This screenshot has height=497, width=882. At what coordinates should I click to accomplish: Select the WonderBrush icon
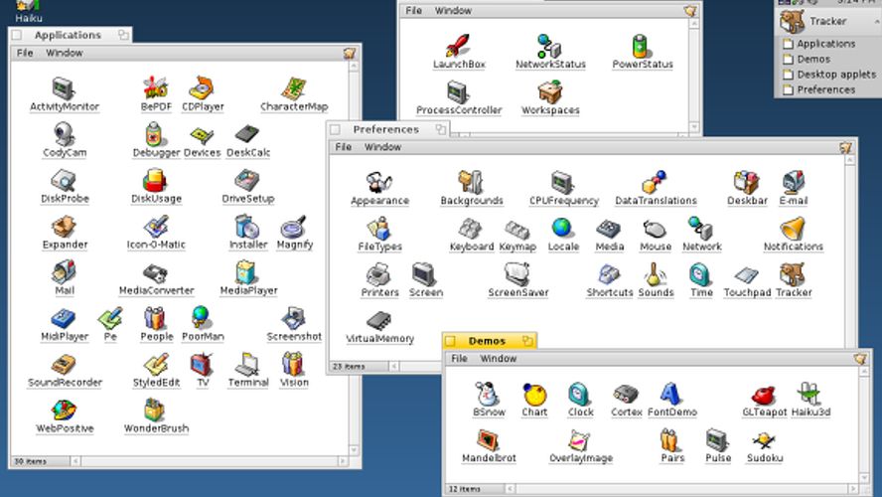tap(154, 410)
